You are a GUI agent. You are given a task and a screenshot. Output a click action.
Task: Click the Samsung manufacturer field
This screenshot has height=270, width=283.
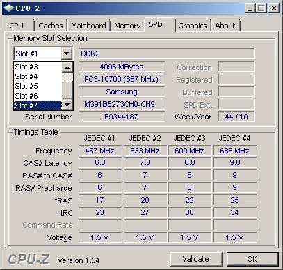point(122,92)
